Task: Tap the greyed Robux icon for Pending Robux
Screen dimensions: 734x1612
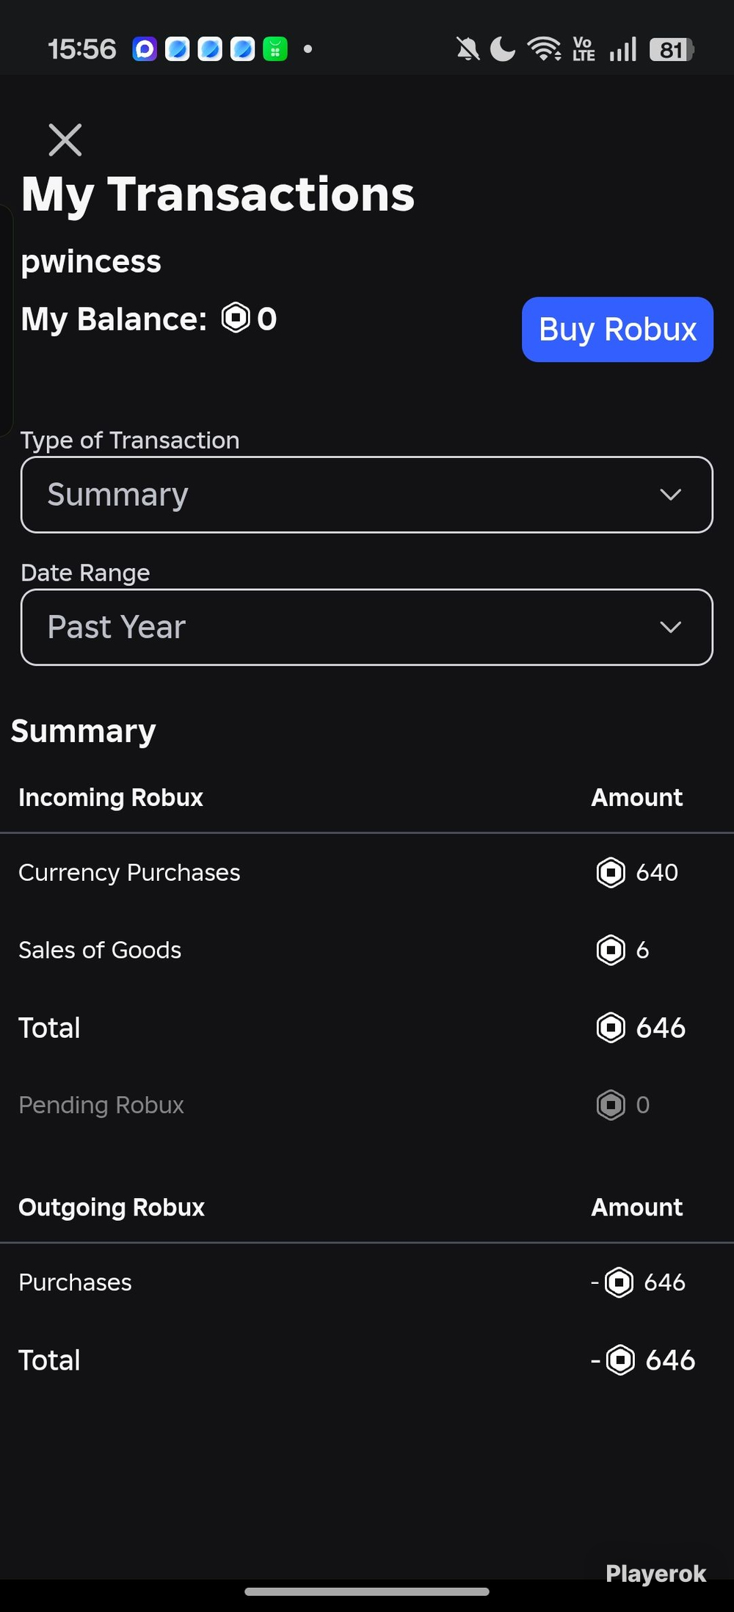Action: (611, 1105)
